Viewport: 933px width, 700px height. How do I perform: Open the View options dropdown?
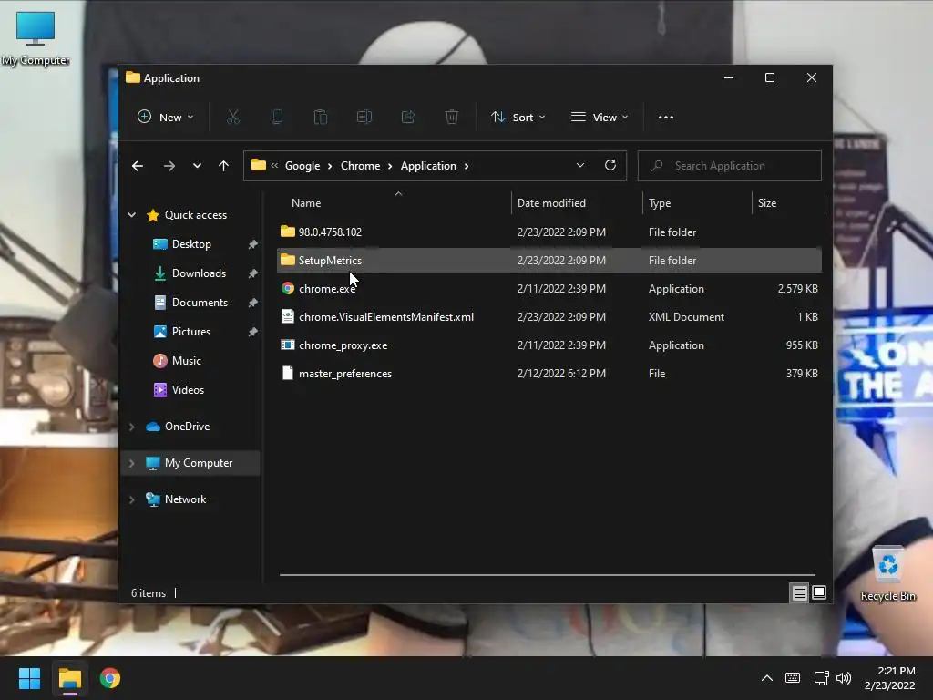pyautogui.click(x=600, y=118)
